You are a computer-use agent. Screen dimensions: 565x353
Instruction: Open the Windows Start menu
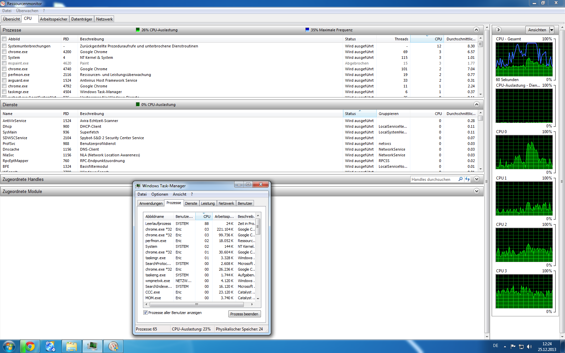[x=9, y=346]
